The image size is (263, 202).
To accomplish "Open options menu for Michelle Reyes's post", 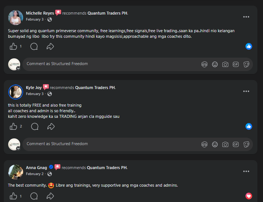I will 246,17.
